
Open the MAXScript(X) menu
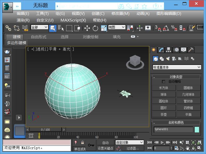73,20
